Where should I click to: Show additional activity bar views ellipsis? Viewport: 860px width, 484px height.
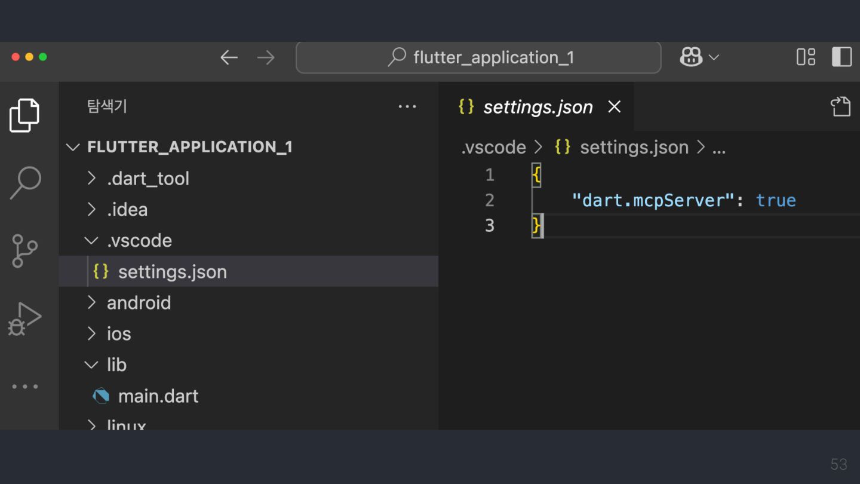click(x=25, y=387)
